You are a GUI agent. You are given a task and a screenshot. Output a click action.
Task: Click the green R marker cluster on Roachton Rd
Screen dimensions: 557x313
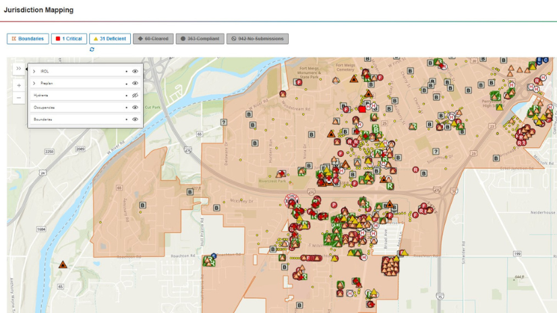point(209,261)
